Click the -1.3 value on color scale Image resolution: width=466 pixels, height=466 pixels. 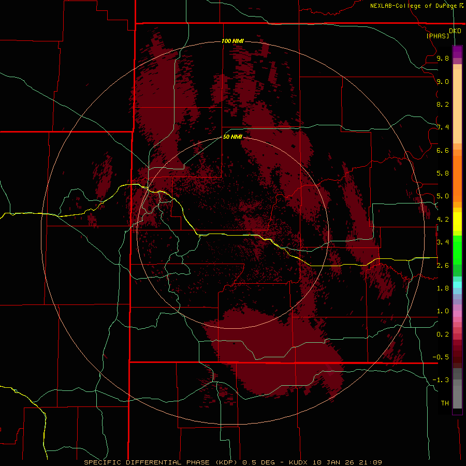(441, 380)
